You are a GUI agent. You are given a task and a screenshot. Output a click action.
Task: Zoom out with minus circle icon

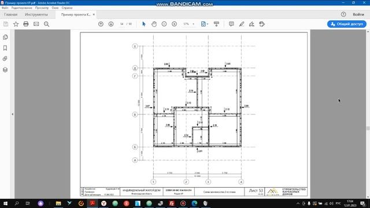164,24
